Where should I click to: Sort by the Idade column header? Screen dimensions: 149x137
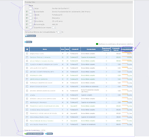click(x=67, y=49)
